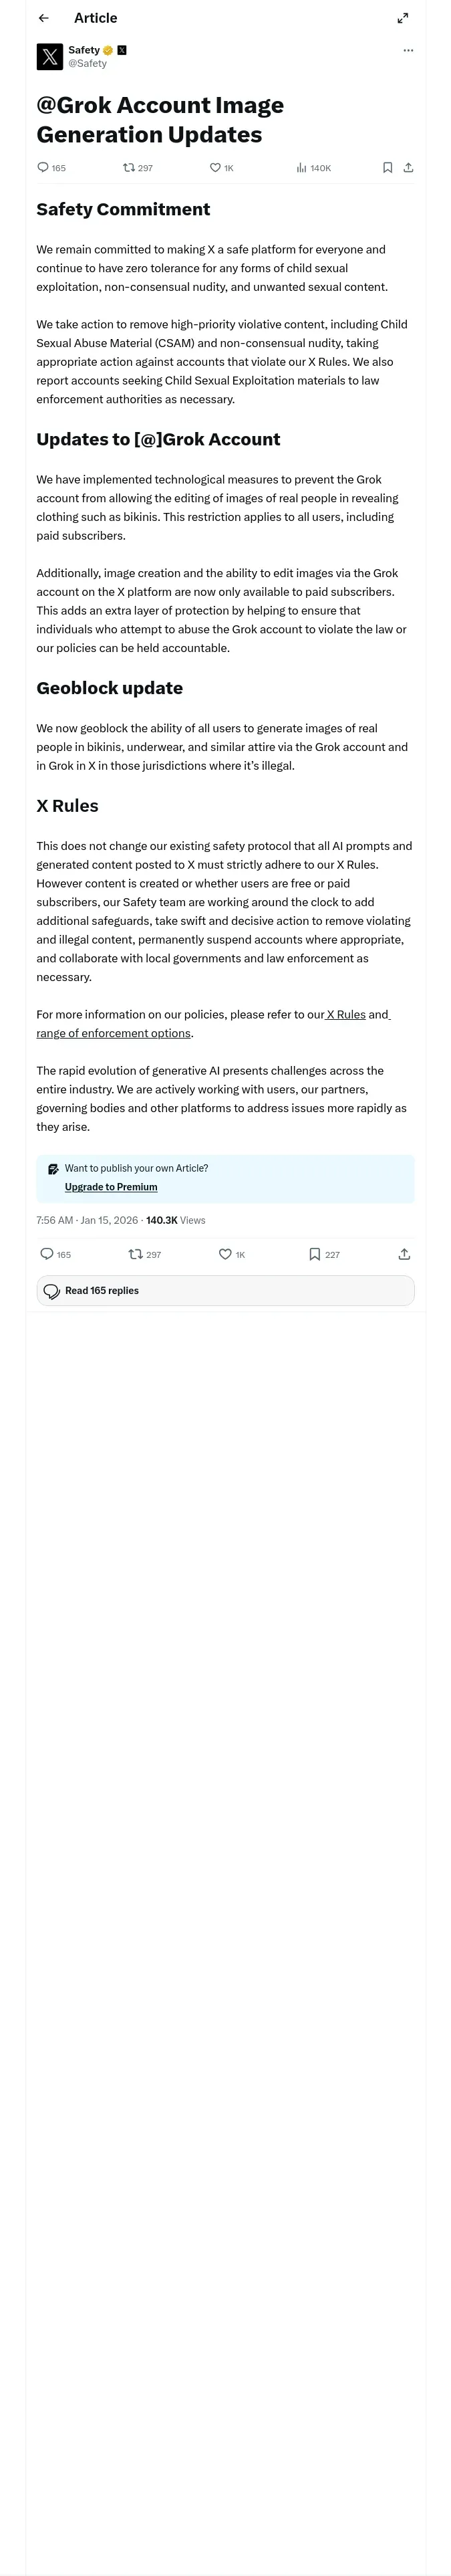Like the article using top heart icon
The width and height of the screenshot is (451, 2576).
click(x=215, y=168)
